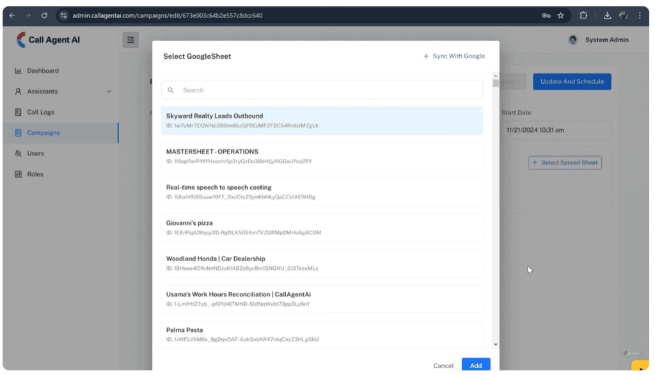
Task: Click the browser back arrow
Action: click(x=12, y=15)
